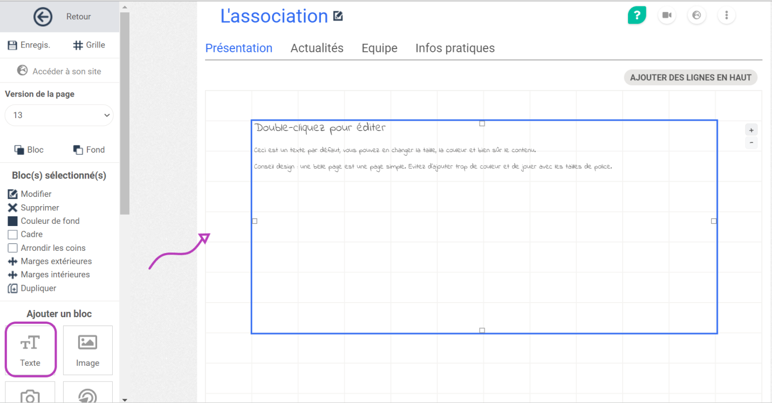
Task: Click the Accéder à son site link
Action: (59, 71)
